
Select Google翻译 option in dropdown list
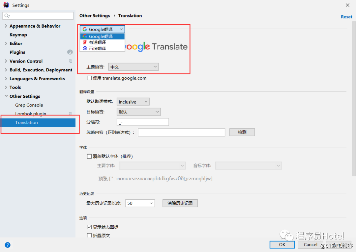point(103,36)
